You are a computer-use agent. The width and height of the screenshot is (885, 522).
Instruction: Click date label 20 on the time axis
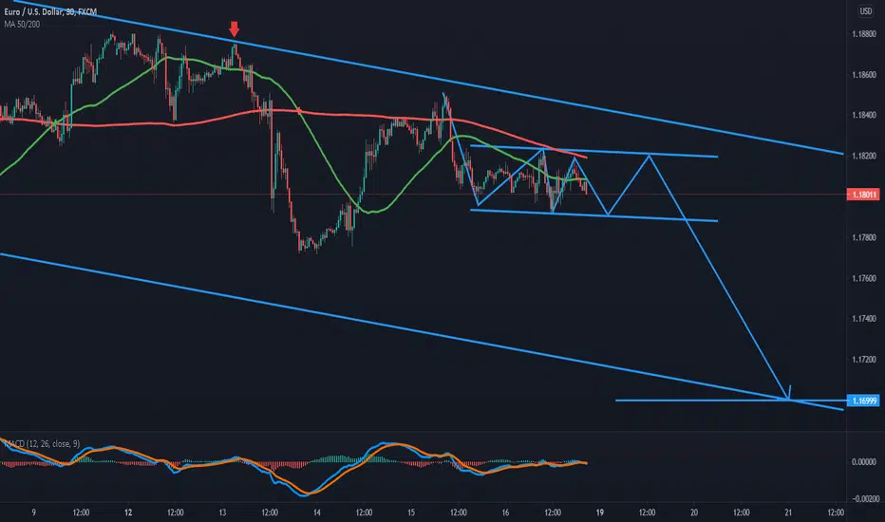tap(694, 513)
